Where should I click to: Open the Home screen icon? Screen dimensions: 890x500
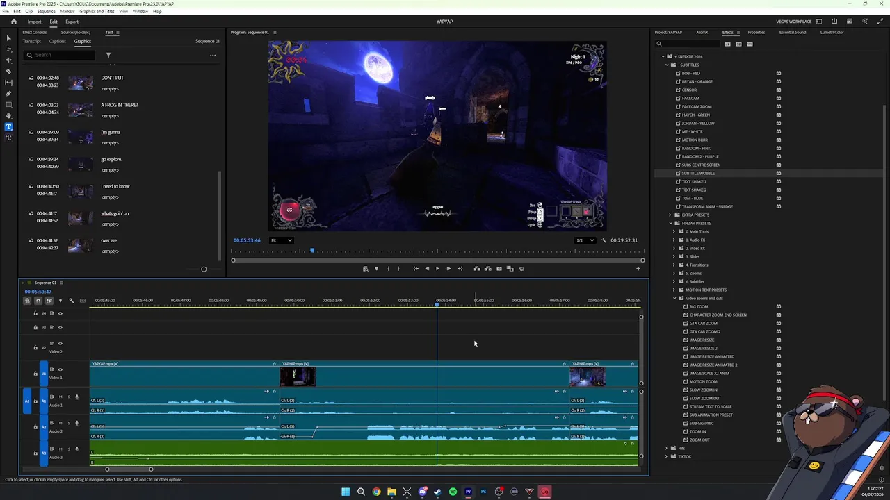(x=13, y=22)
